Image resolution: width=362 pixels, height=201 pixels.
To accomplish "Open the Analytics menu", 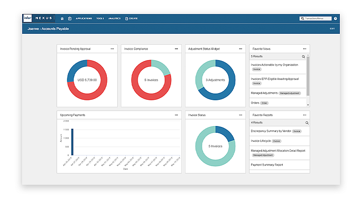I will coord(115,19).
